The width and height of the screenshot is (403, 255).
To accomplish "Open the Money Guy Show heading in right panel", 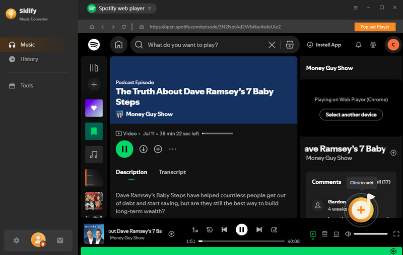I will 329,68.
